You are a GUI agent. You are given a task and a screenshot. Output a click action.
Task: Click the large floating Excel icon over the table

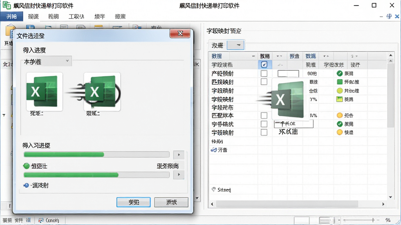coord(288,99)
